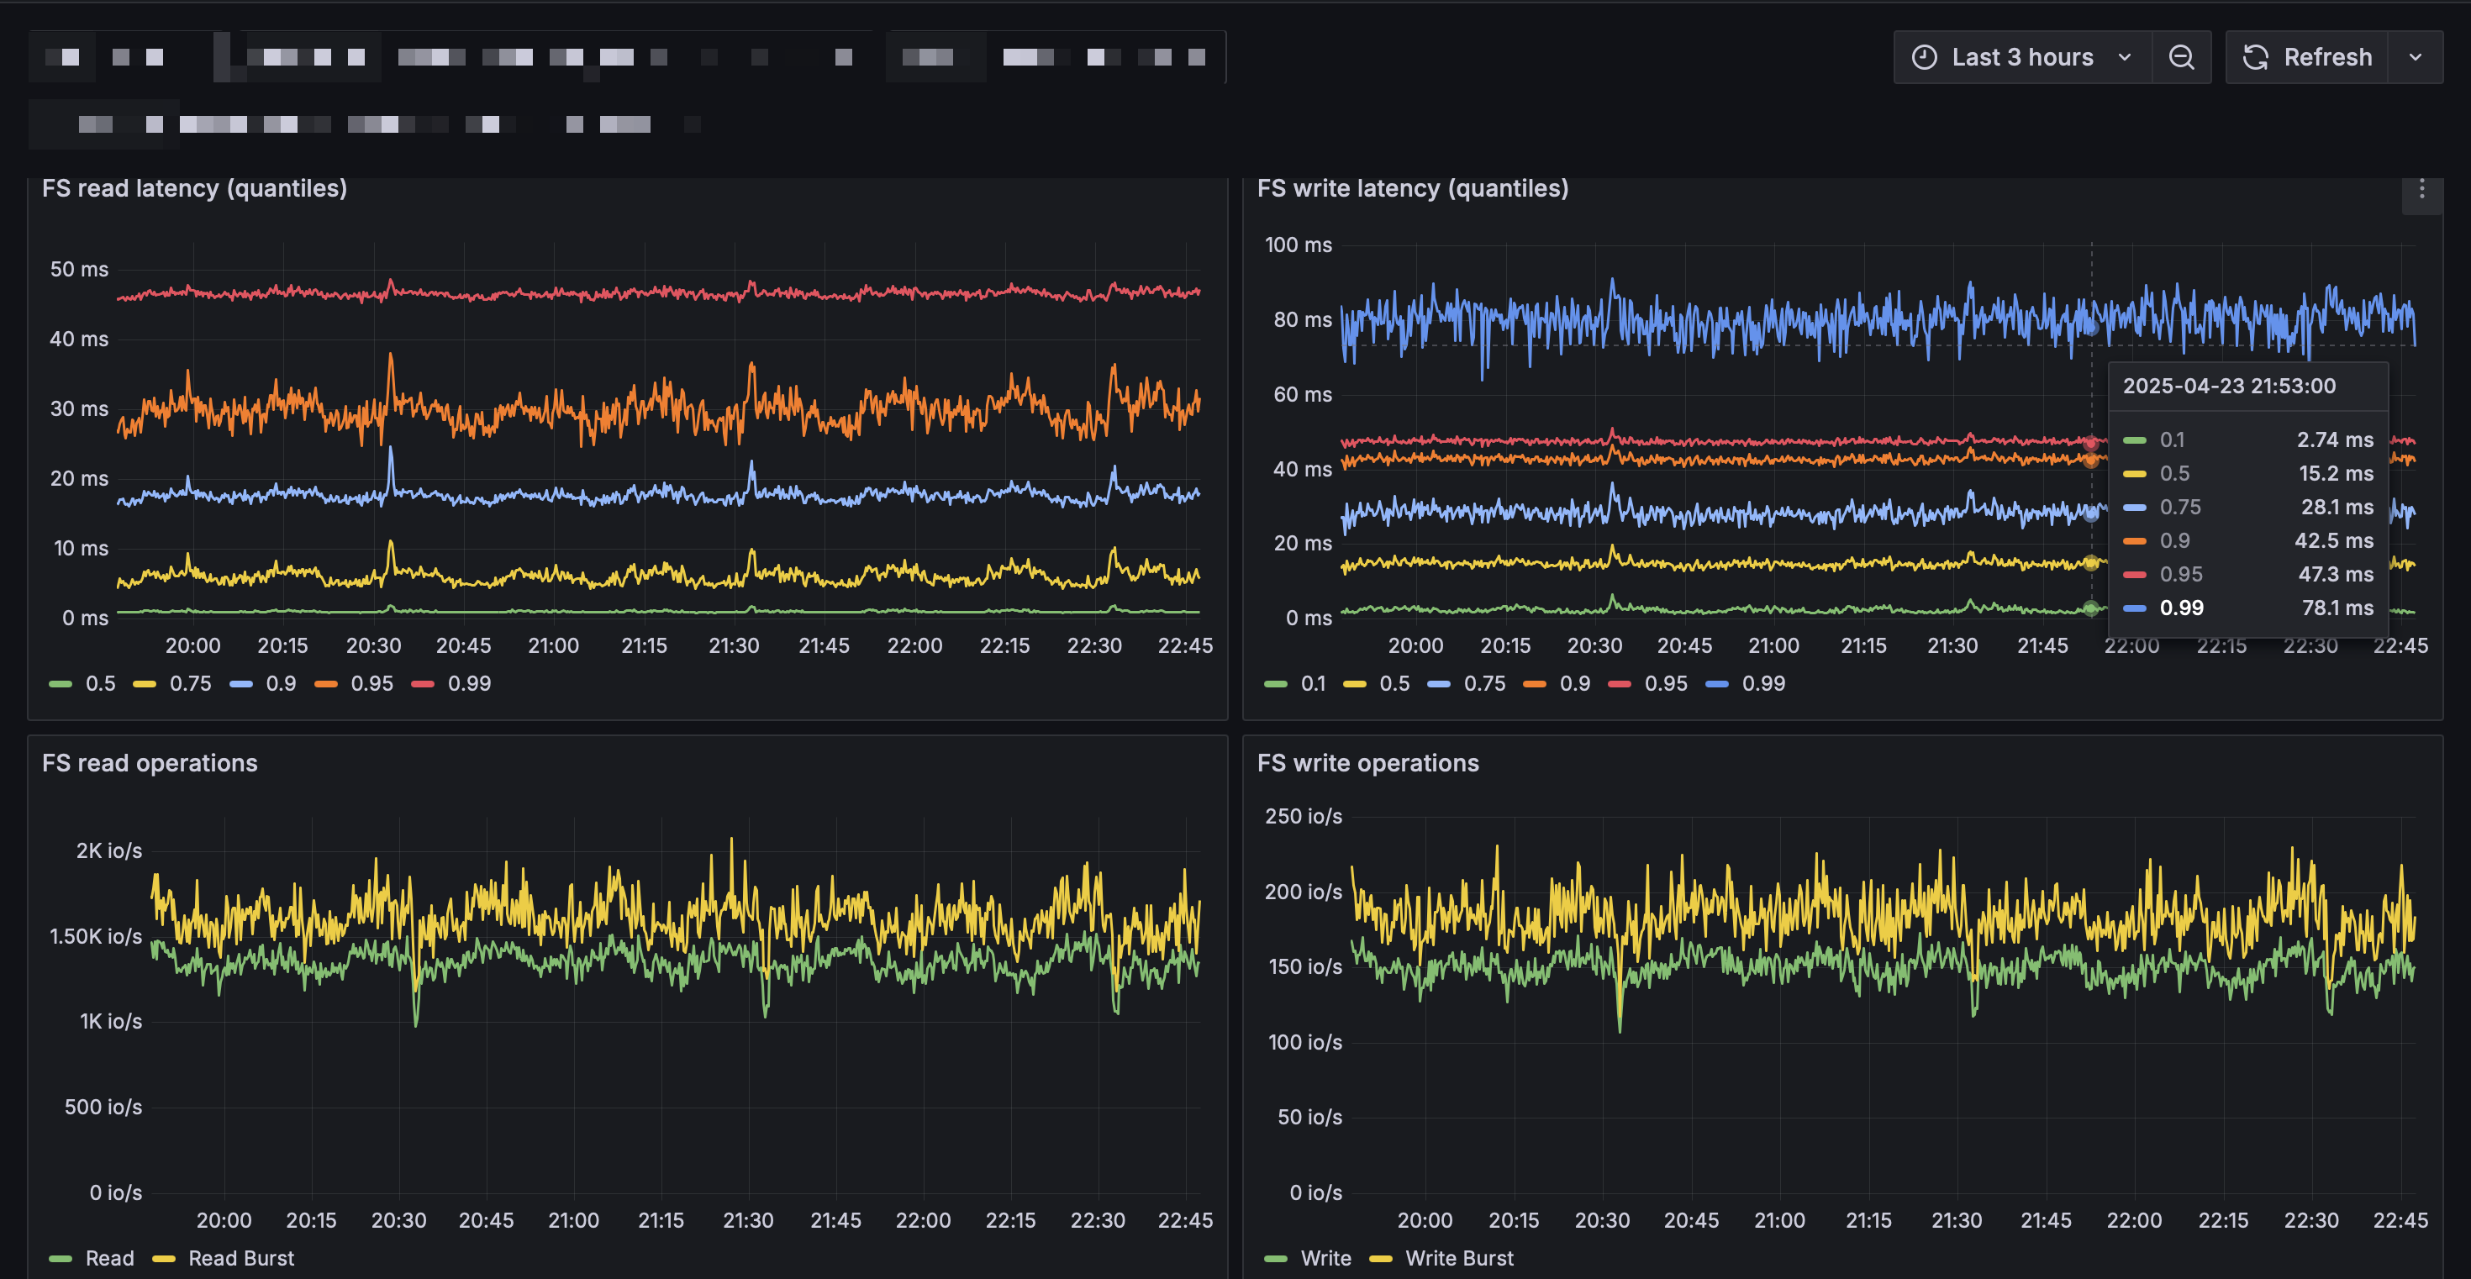Click the FS write latency (quantiles) panel title
2471x1279 pixels.
(x=1412, y=189)
